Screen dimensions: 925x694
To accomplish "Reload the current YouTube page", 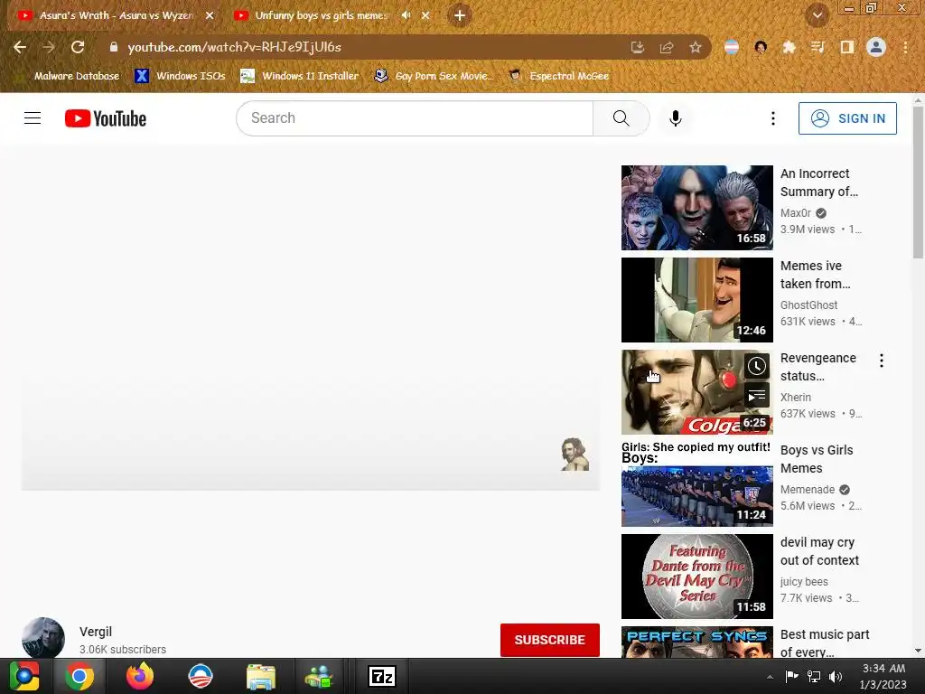I will (x=78, y=47).
